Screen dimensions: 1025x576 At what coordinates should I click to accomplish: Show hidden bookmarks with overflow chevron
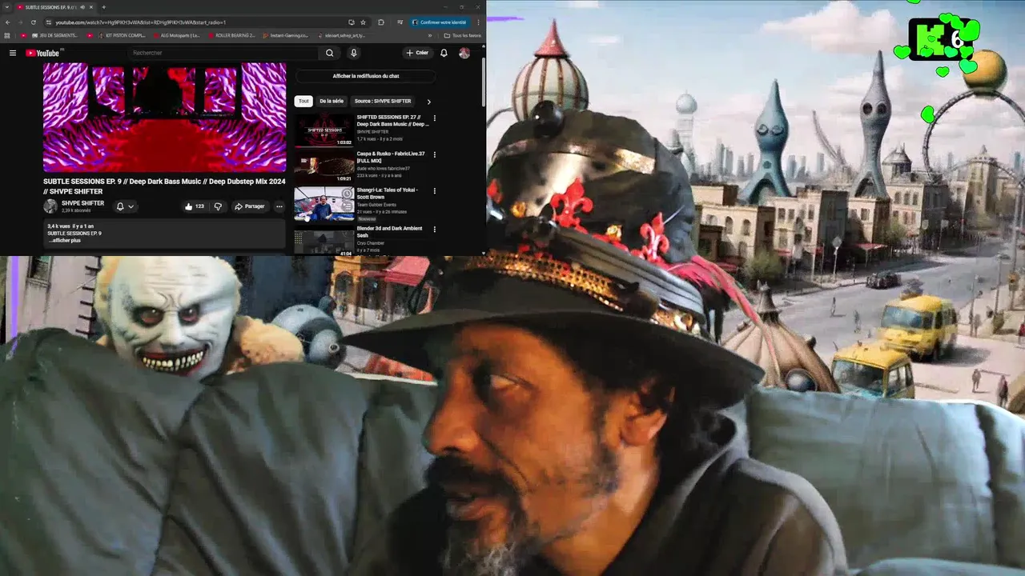(431, 35)
